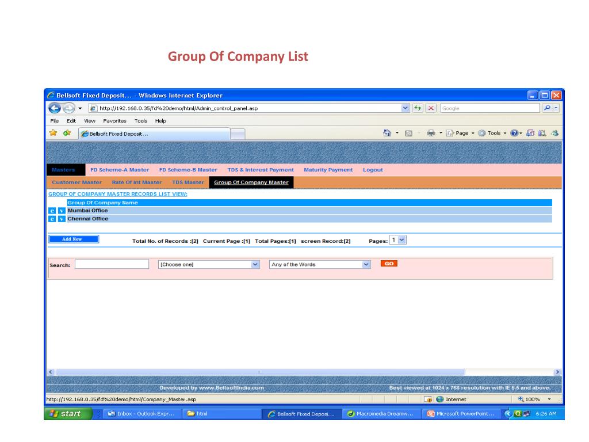589x442 pixels.
Task: Open Maturity Payment link
Action: click(328, 170)
